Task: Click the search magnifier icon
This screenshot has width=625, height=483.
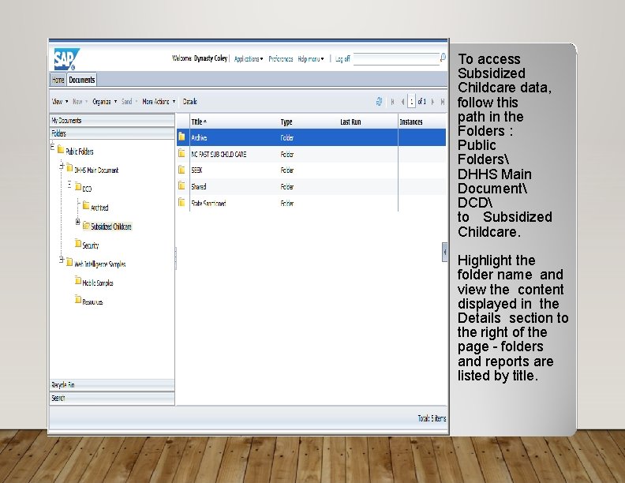Action: coord(443,58)
